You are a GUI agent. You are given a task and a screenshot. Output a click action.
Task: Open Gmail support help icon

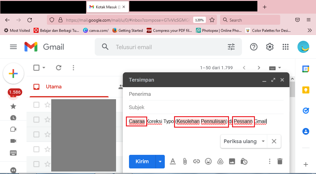click(254, 47)
